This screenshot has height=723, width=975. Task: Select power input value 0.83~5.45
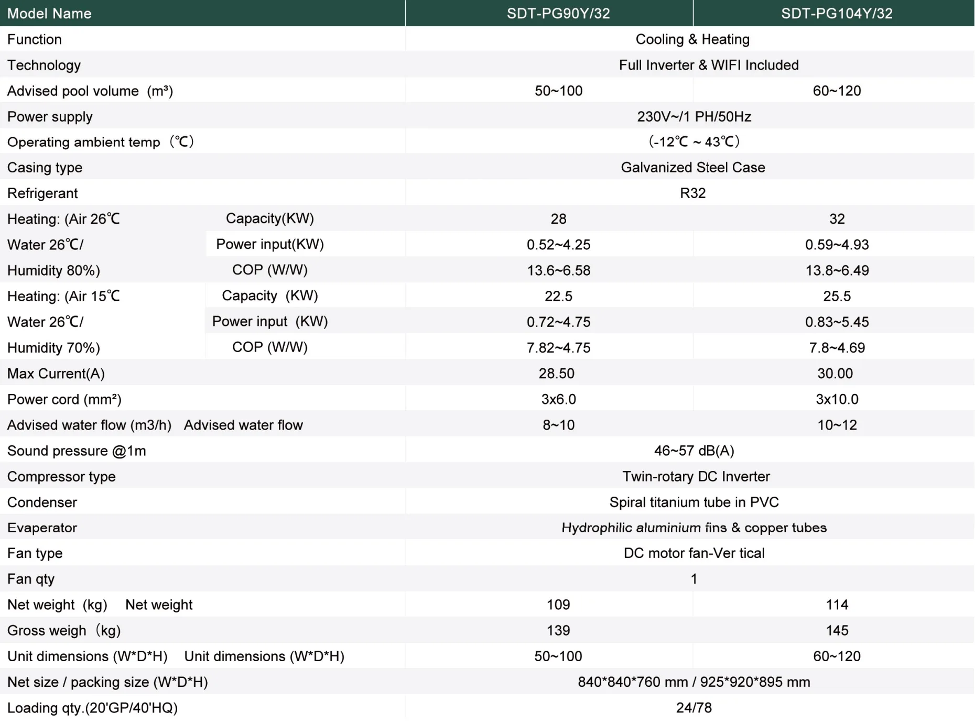[x=837, y=322]
